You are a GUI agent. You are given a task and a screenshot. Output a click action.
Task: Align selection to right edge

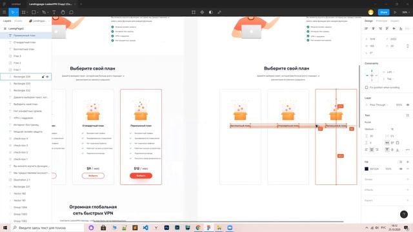point(380,28)
